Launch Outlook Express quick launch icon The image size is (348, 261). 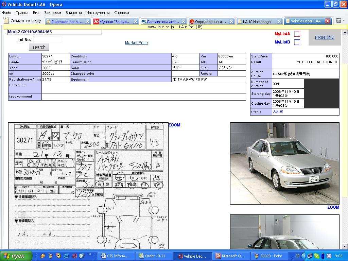click(82, 256)
